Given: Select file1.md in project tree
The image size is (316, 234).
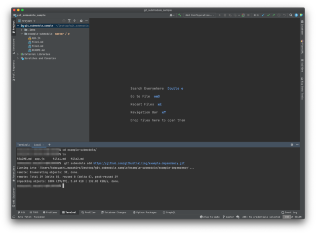Looking at the screenshot, I should [x=36, y=42].
